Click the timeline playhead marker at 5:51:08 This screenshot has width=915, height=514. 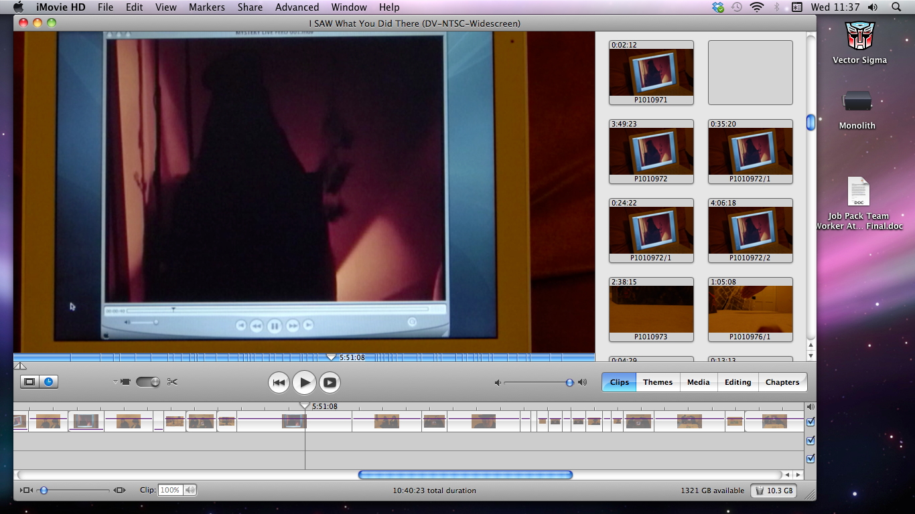pos(305,406)
